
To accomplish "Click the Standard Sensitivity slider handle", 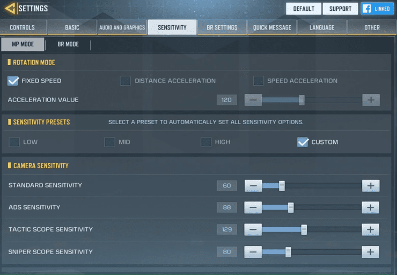I will point(282,186).
